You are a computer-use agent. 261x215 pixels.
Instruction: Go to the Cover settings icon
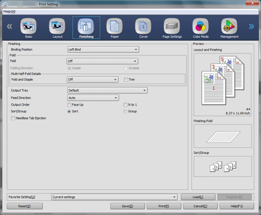tap(143, 26)
